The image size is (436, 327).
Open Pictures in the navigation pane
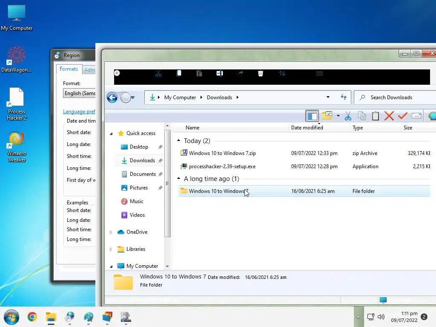pos(138,188)
